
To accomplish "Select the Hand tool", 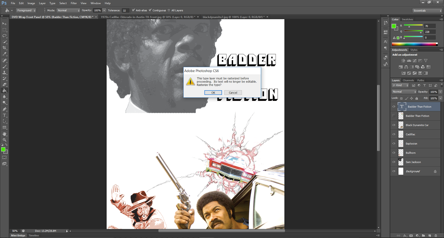I will (x=4, y=134).
